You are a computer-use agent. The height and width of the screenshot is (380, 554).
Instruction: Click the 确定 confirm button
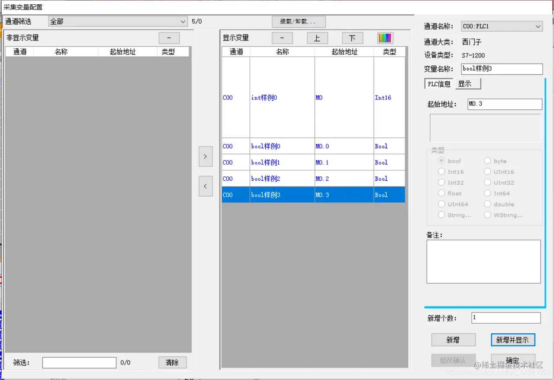[513, 360]
